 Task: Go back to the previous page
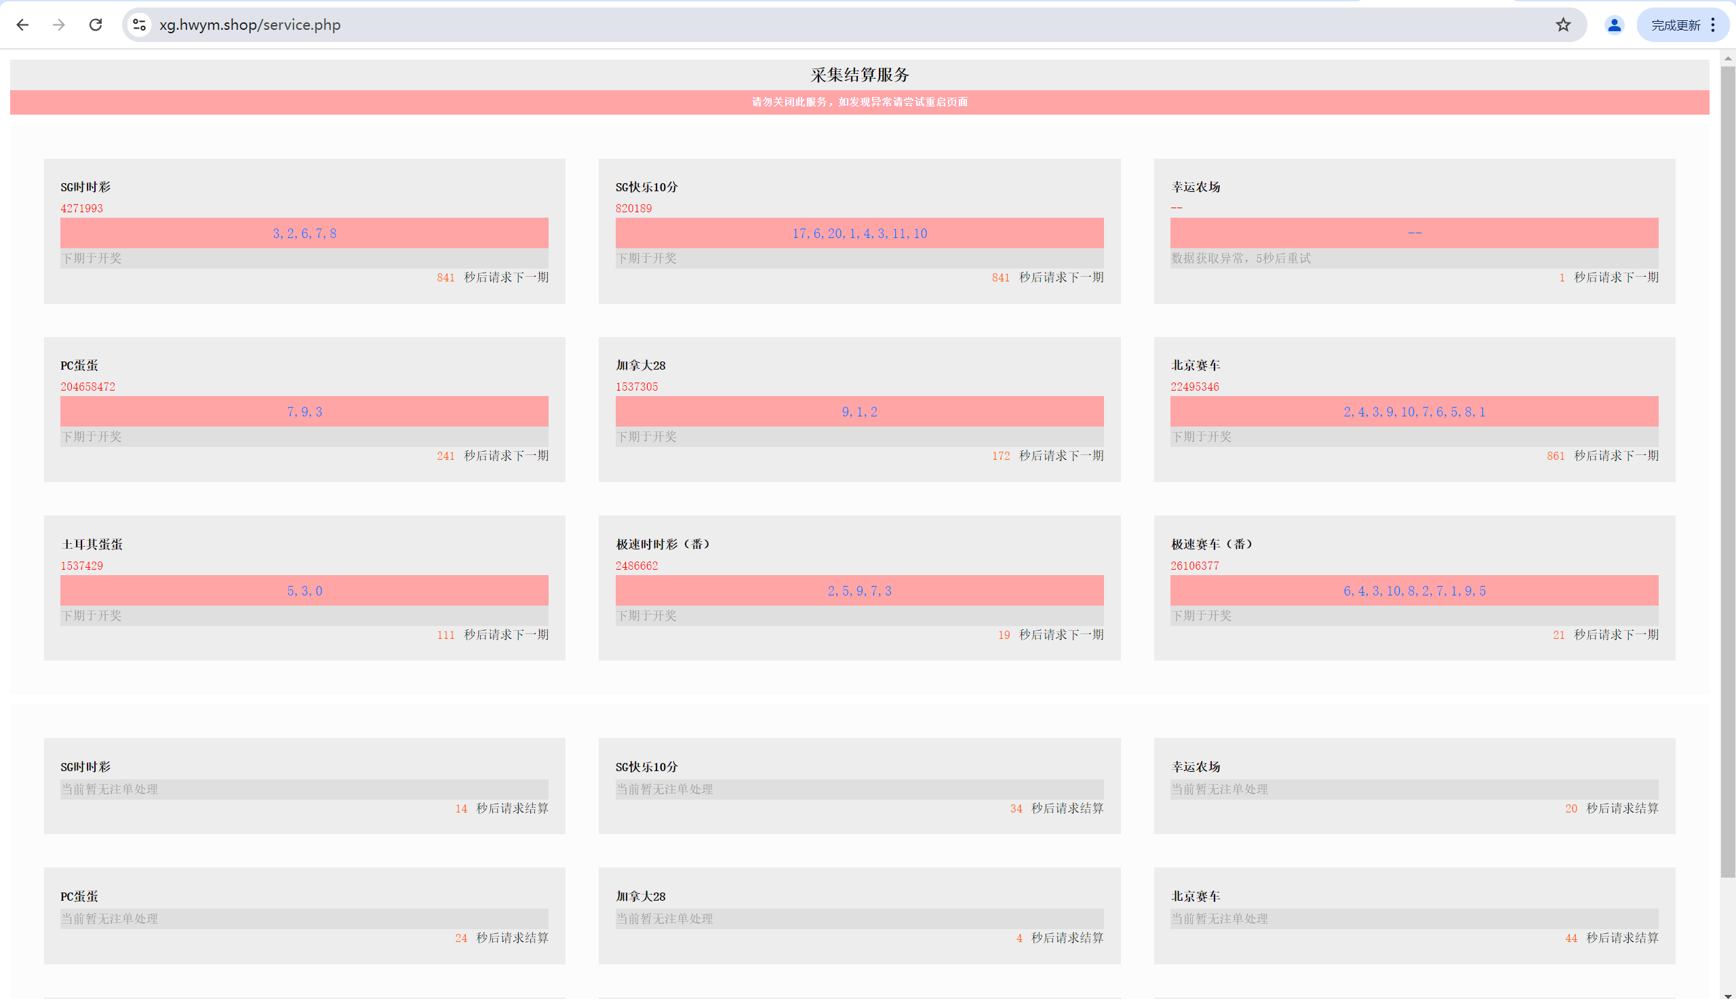pyautogui.click(x=22, y=25)
